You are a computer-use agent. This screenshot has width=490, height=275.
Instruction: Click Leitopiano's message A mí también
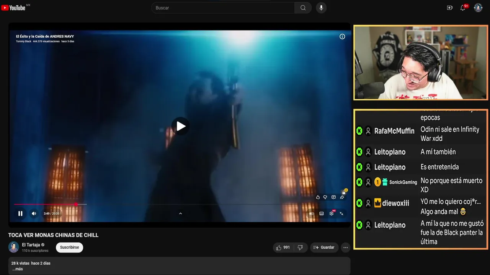coord(438,152)
